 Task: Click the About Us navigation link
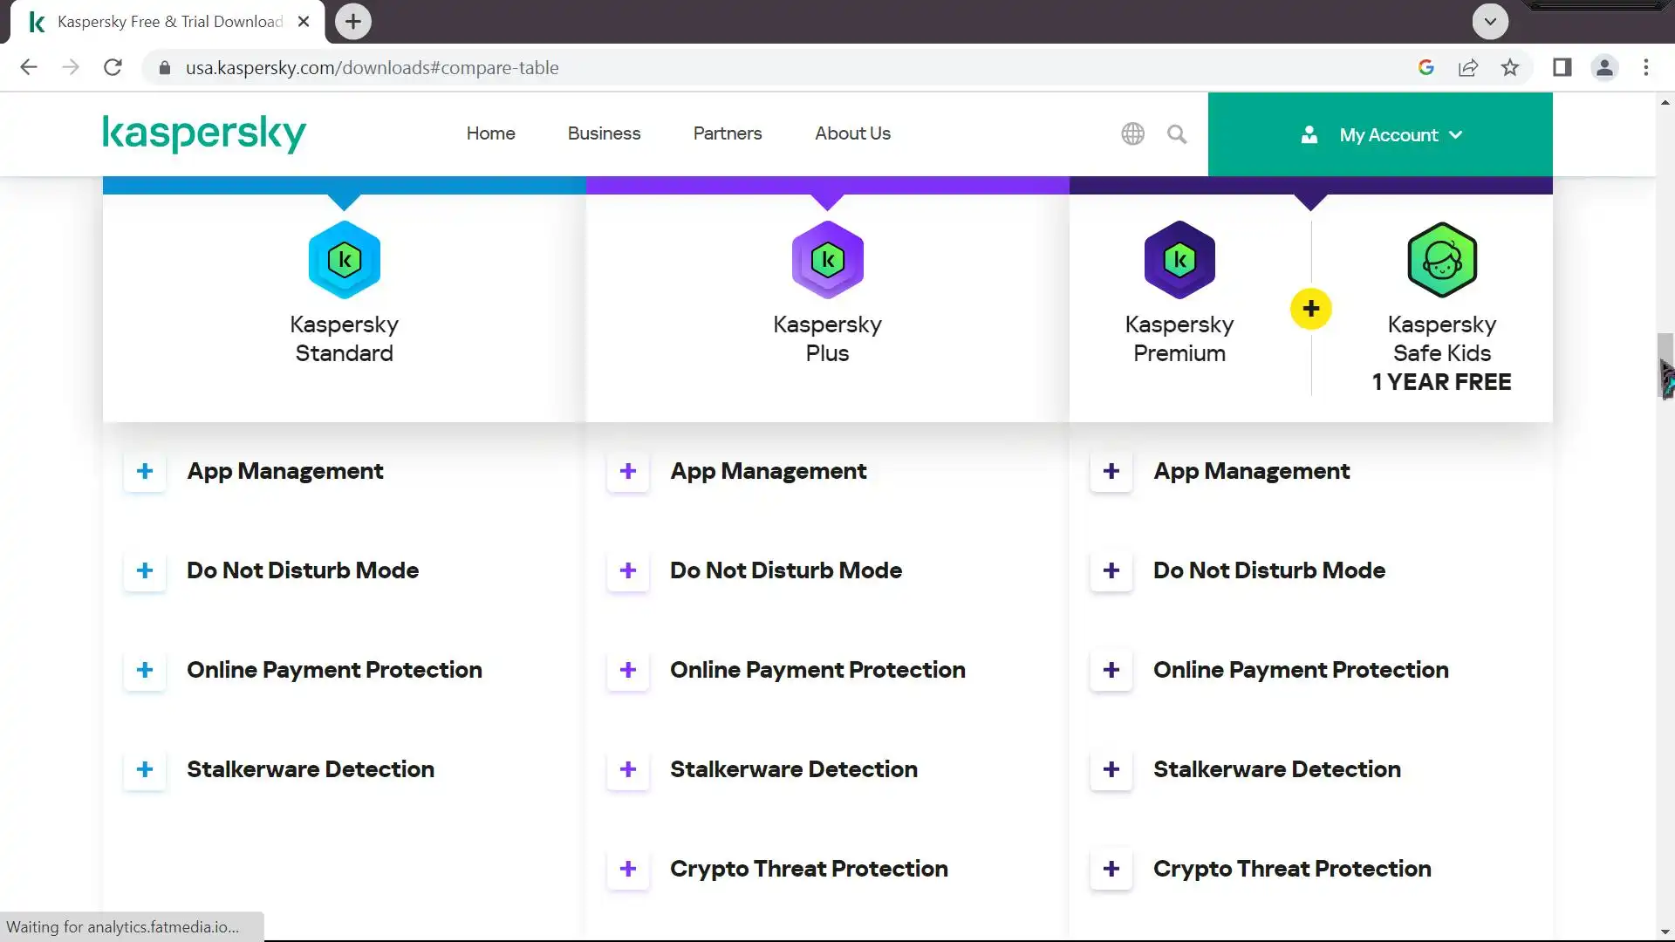pyautogui.click(x=852, y=133)
